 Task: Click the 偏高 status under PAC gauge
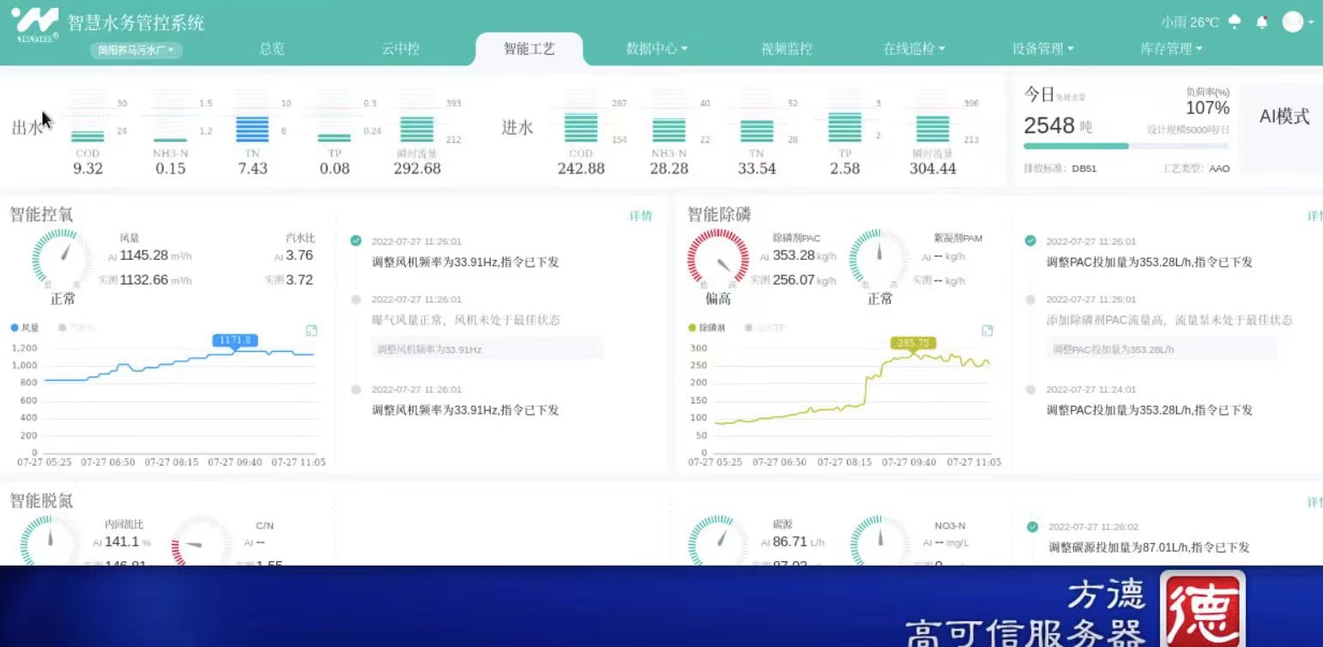coord(718,299)
